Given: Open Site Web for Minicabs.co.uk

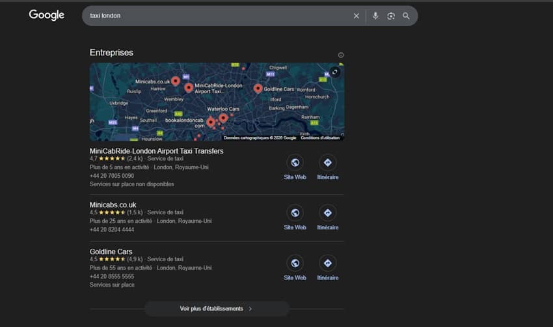Looking at the screenshot, I should pyautogui.click(x=295, y=218).
